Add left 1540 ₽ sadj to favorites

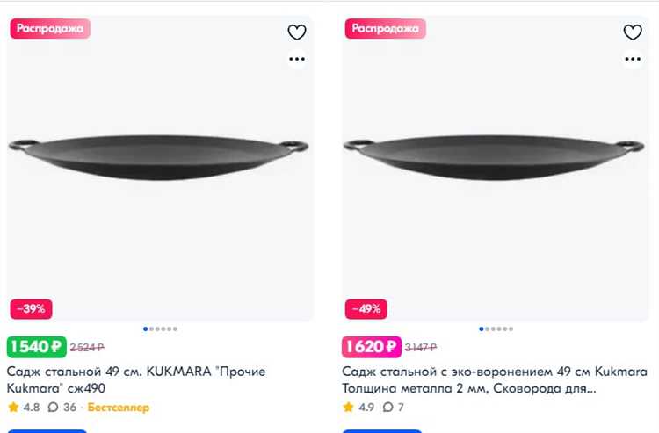click(297, 32)
